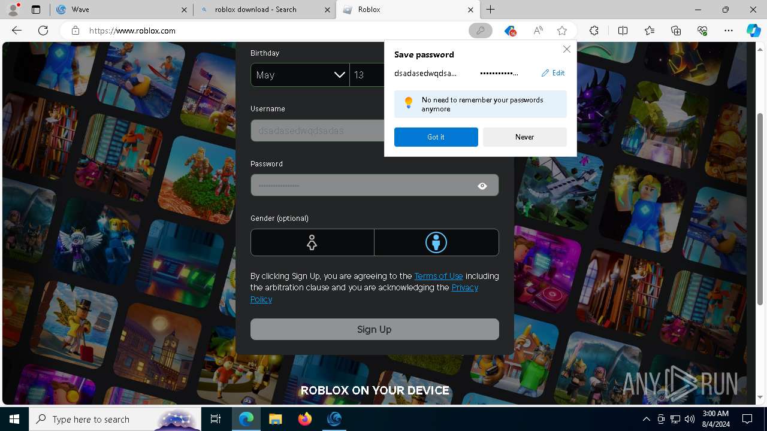Open the saved passwords key icon
Image resolution: width=767 pixels, height=431 pixels.
(x=481, y=31)
